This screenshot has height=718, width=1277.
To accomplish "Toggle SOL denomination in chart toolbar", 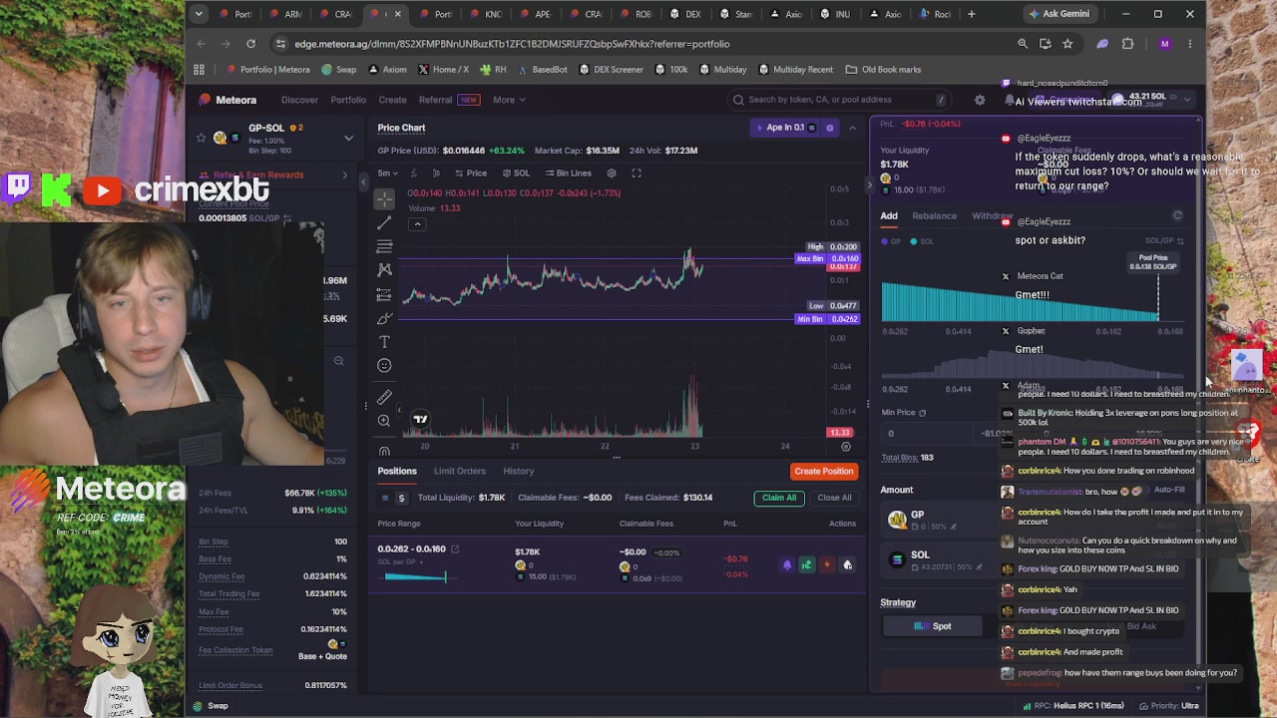I will coord(516,174).
